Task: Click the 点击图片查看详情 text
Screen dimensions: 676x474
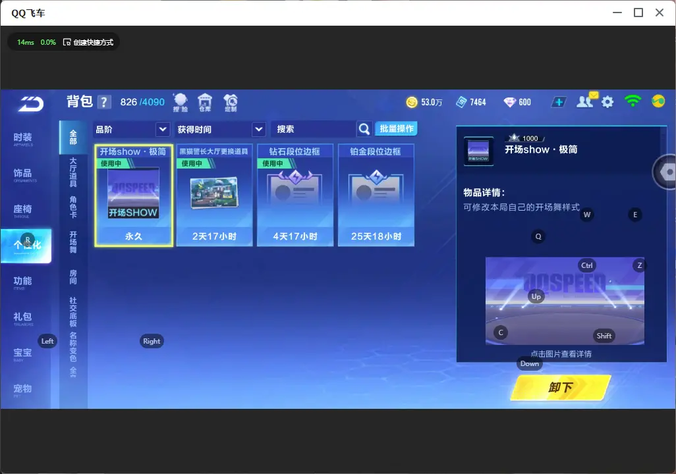Action: (561, 354)
